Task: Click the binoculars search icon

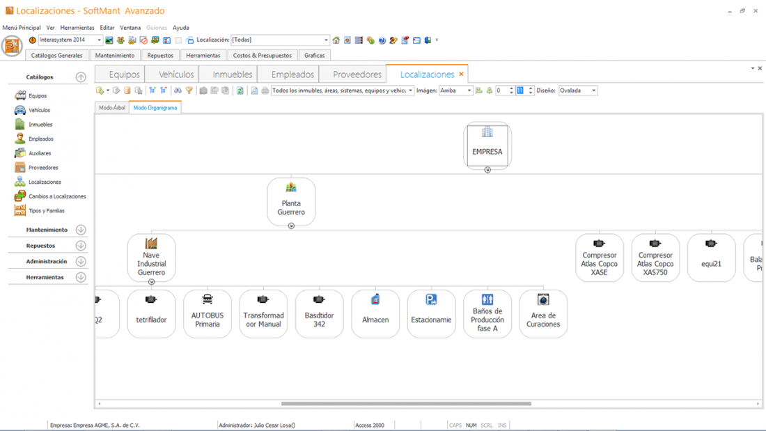Action: click(x=178, y=91)
